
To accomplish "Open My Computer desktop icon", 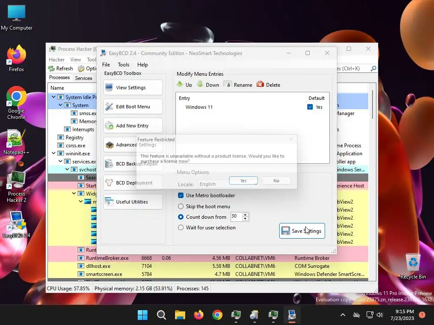I will [17, 17].
